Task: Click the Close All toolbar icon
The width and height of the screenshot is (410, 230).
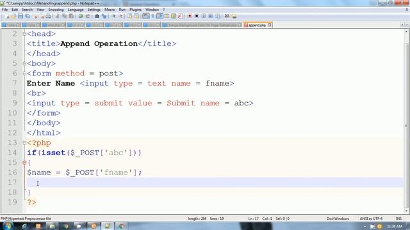Action: 42,16
